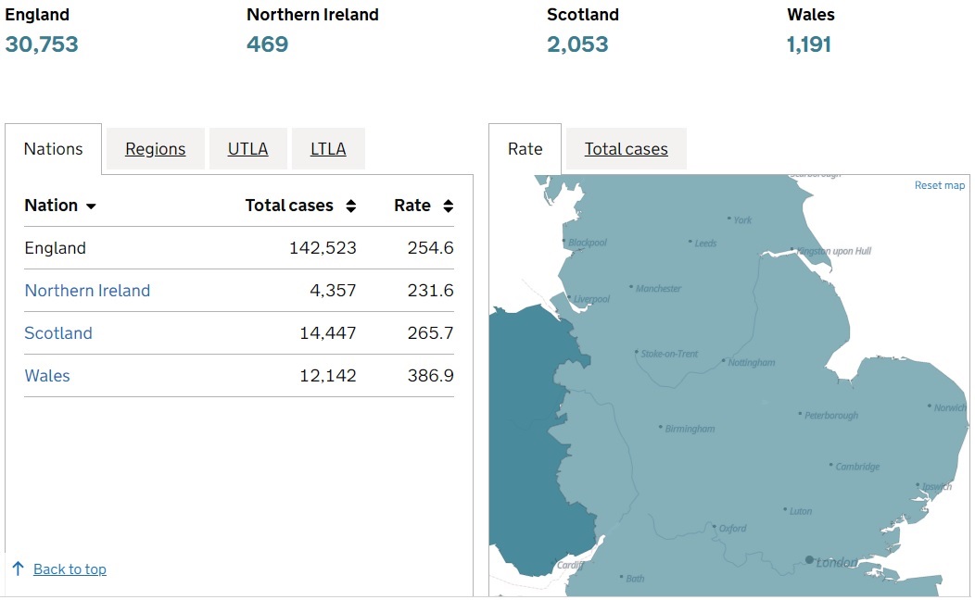Switch to the Regions tab
Viewport: 975px width, 600px height.
pos(156,149)
